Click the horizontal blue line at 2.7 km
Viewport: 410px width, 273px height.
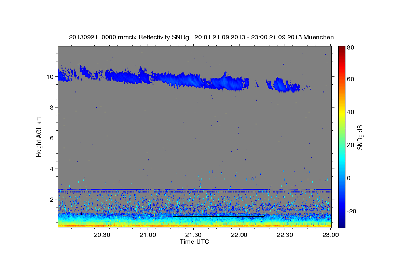click(x=194, y=189)
